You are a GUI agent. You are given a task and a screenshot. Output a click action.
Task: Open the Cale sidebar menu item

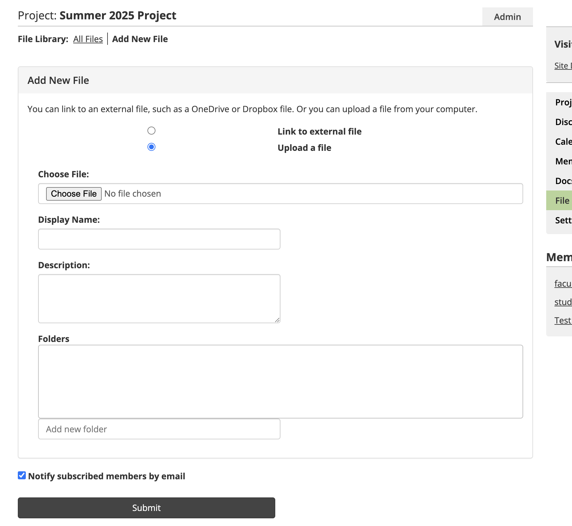[563, 142]
